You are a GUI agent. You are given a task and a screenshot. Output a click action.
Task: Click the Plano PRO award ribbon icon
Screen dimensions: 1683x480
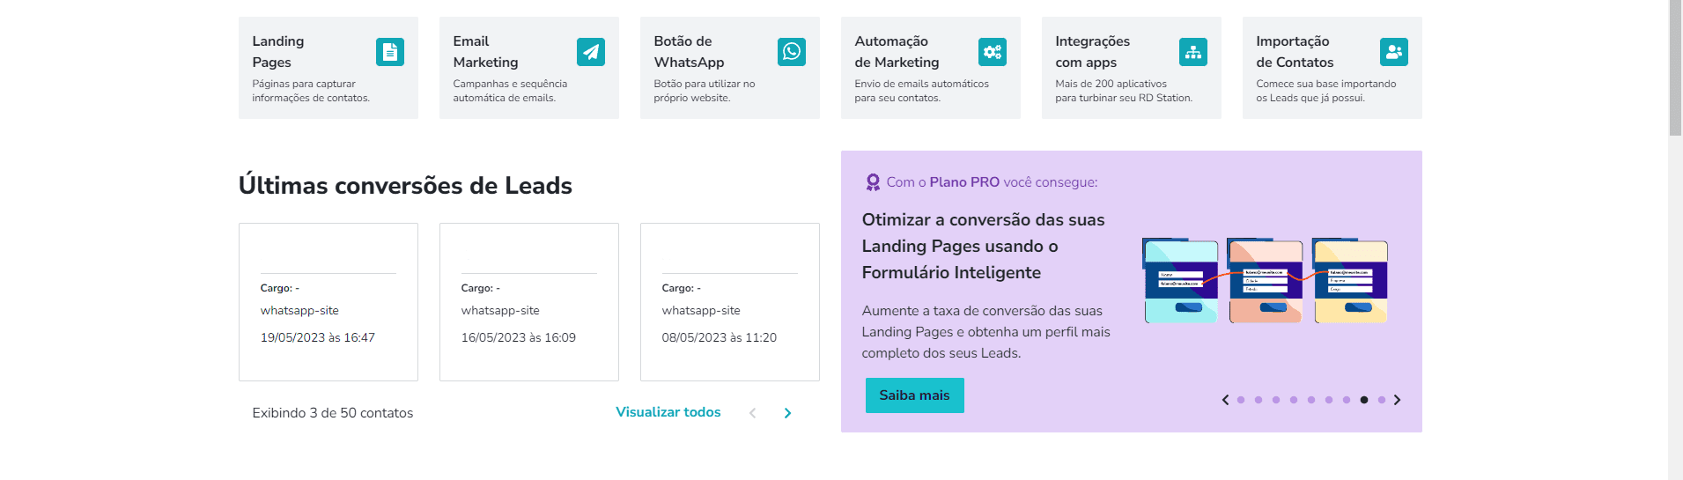(873, 182)
